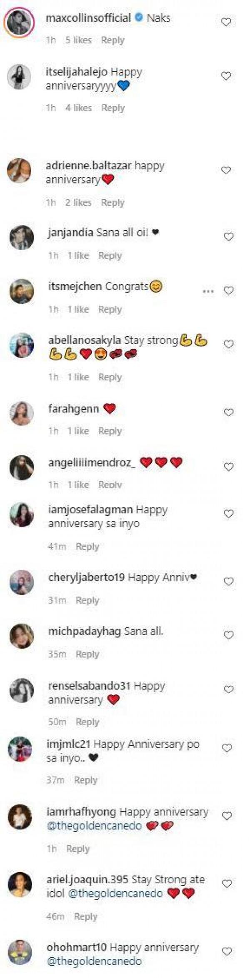Viewport: 250px width, 978px height.
Task: Open cheryljaberto19's profile picture
Action: (x=21, y=582)
